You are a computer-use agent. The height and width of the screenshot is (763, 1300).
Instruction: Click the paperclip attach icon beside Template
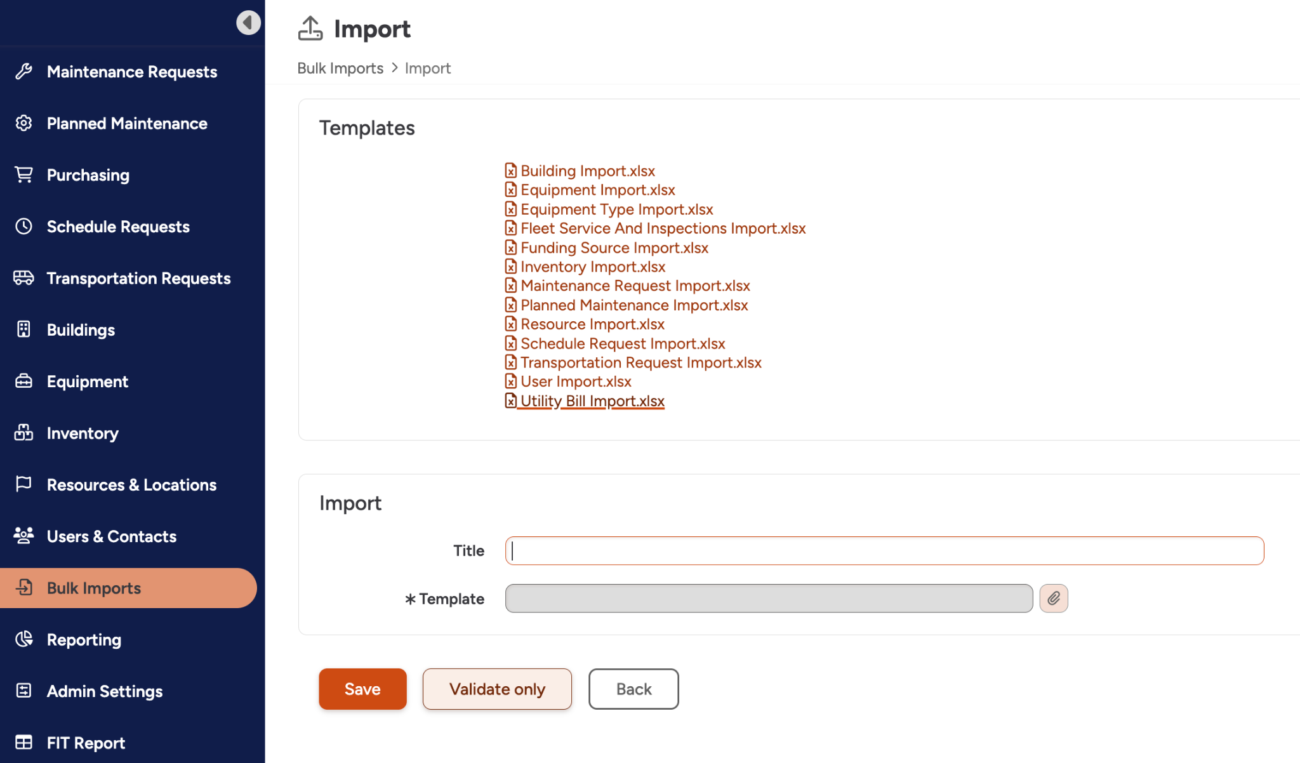[1053, 598]
